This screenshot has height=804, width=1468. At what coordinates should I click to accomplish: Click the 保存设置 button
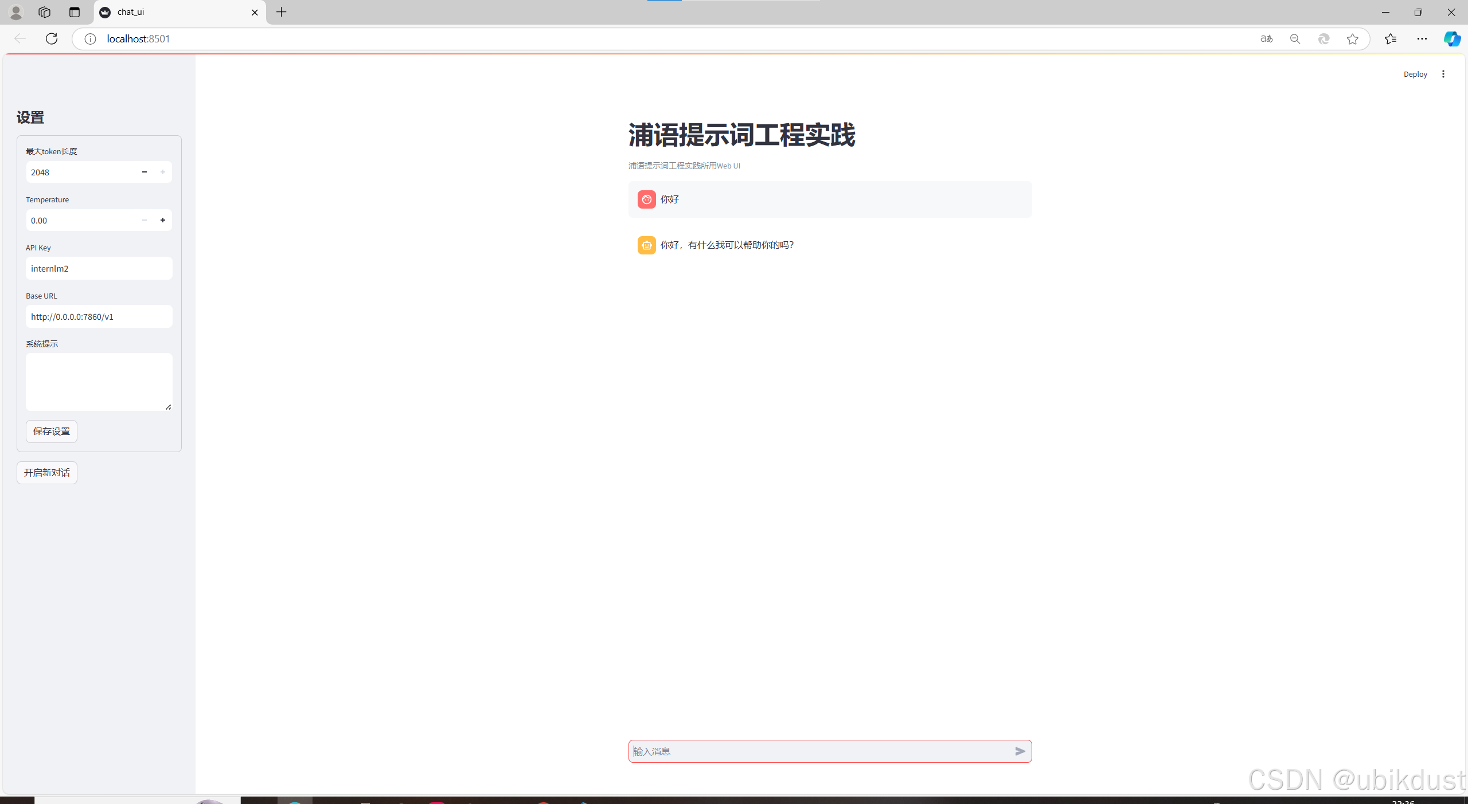[x=51, y=431]
